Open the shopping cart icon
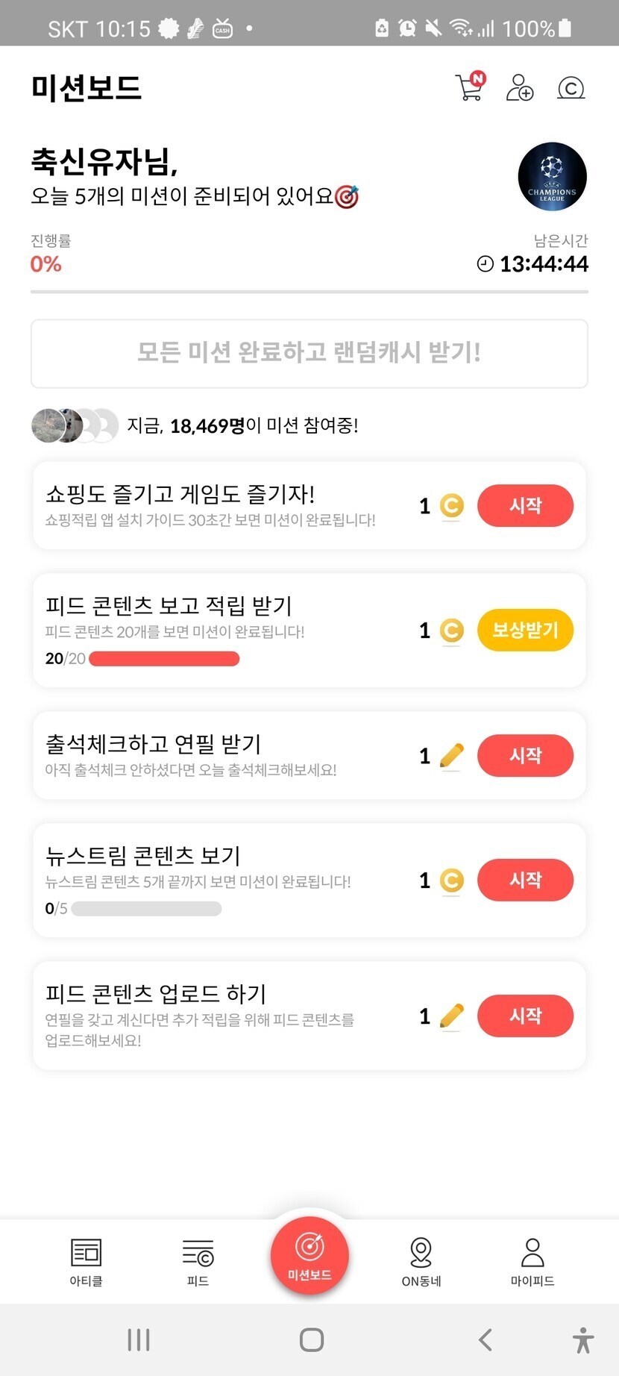 (x=469, y=87)
